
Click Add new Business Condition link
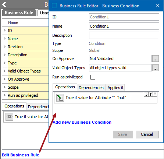82,122
